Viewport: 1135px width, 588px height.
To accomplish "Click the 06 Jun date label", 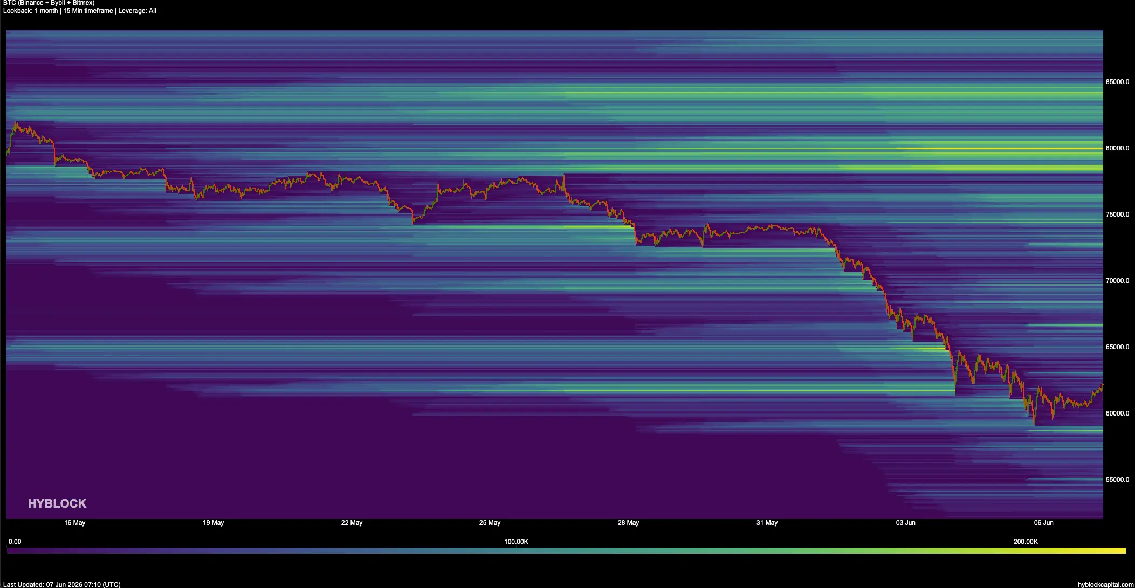I will pos(1044,523).
